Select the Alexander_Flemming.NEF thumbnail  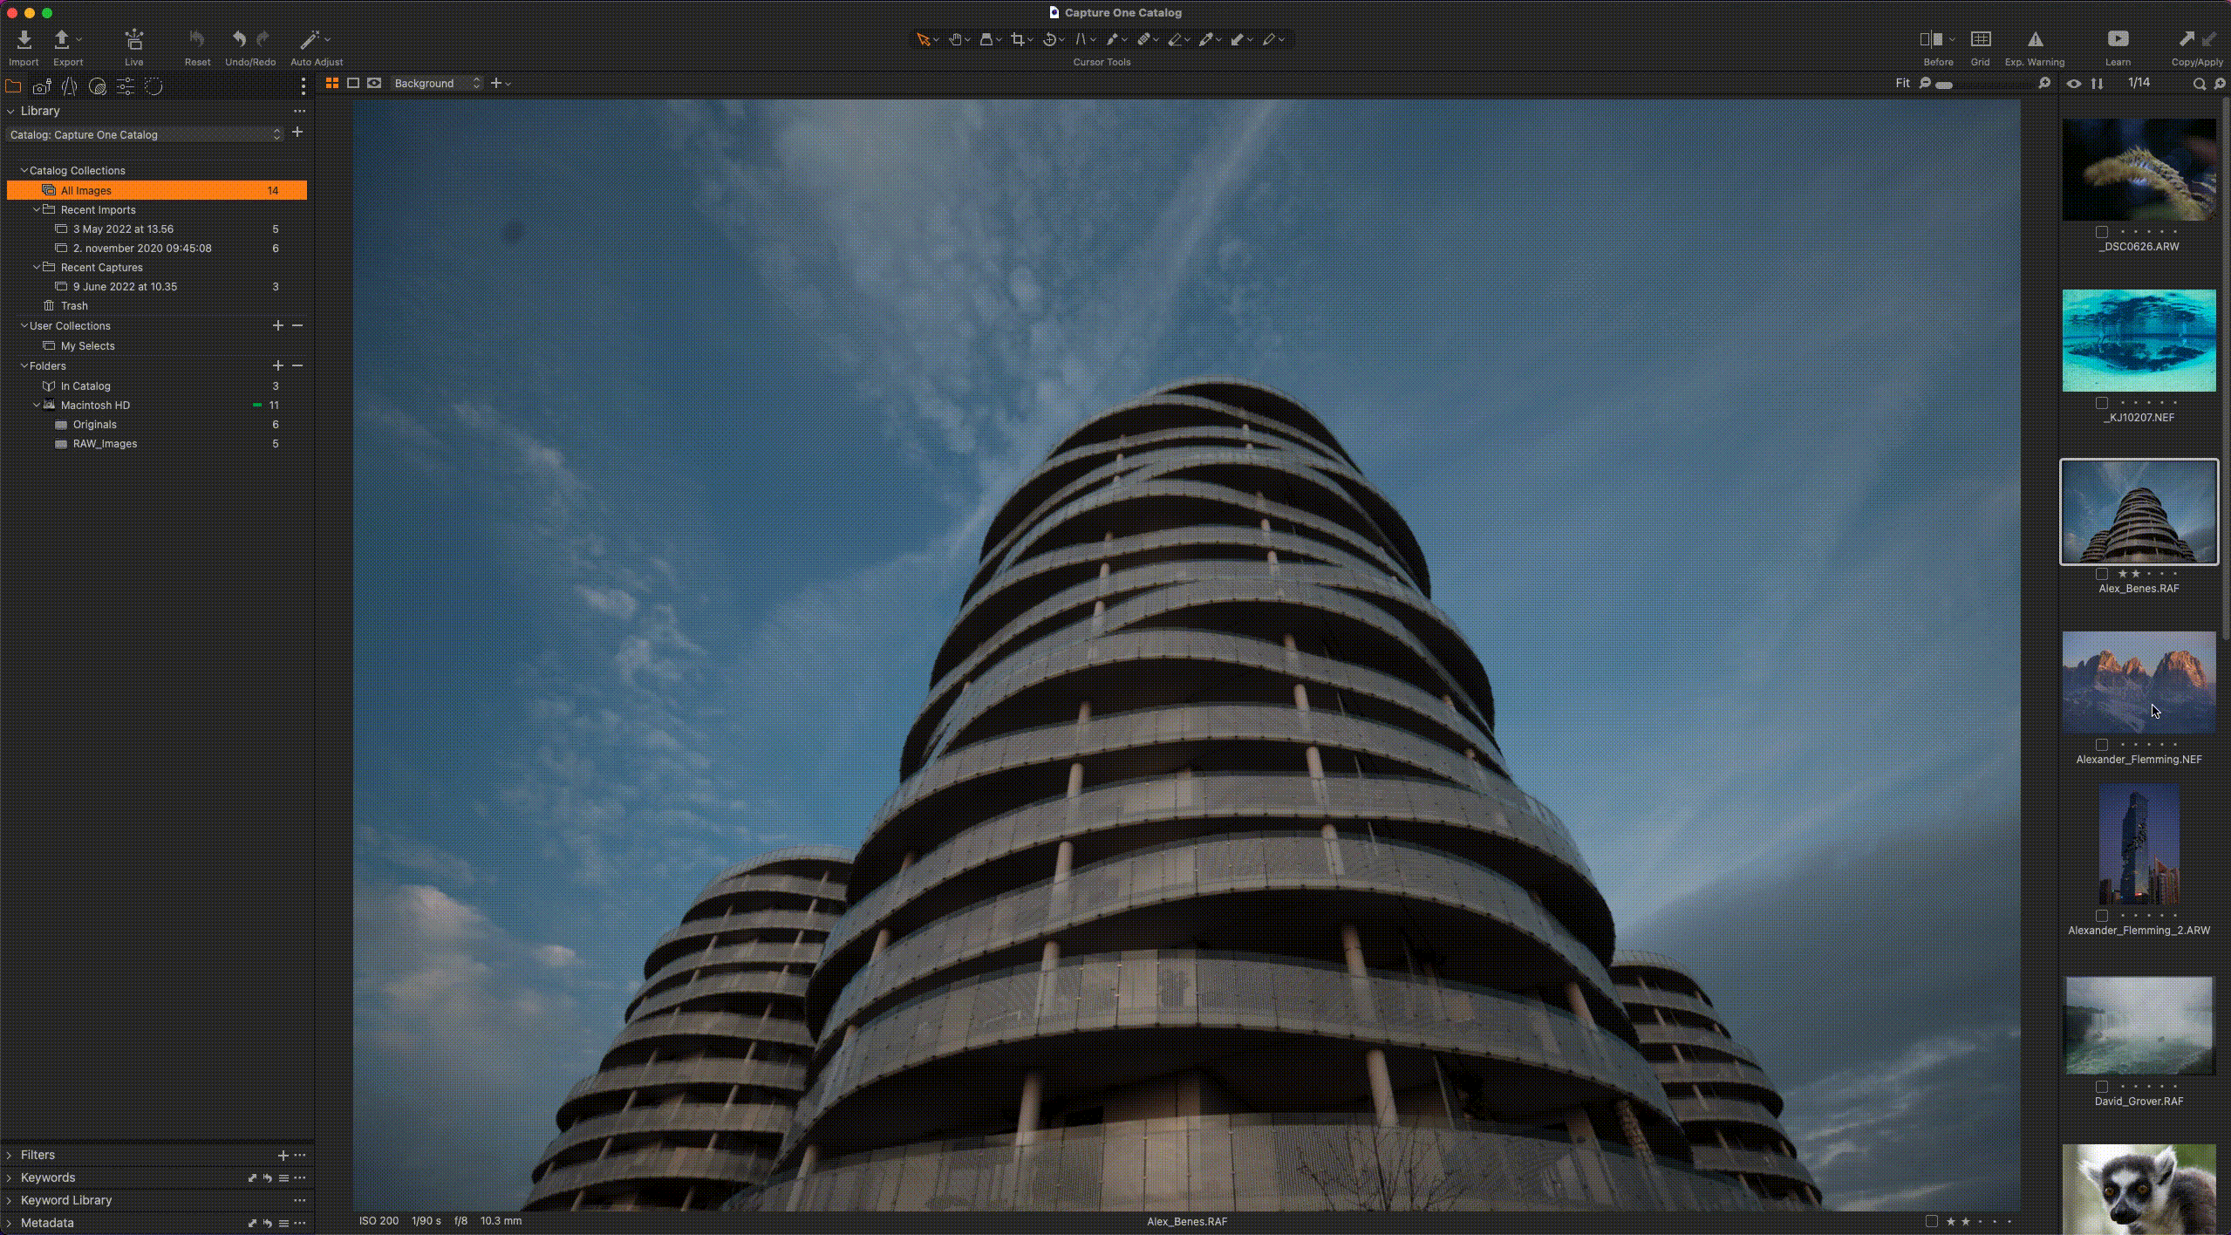2139,682
